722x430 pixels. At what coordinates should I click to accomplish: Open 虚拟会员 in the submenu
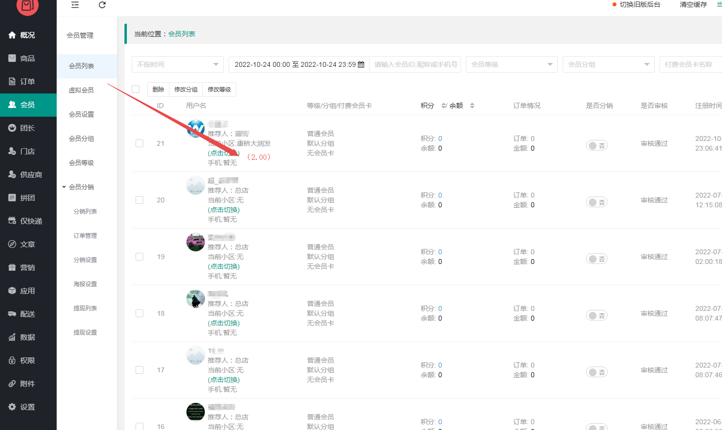81,90
